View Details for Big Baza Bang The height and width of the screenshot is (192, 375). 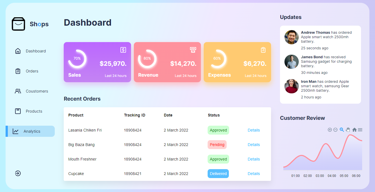(x=253, y=144)
